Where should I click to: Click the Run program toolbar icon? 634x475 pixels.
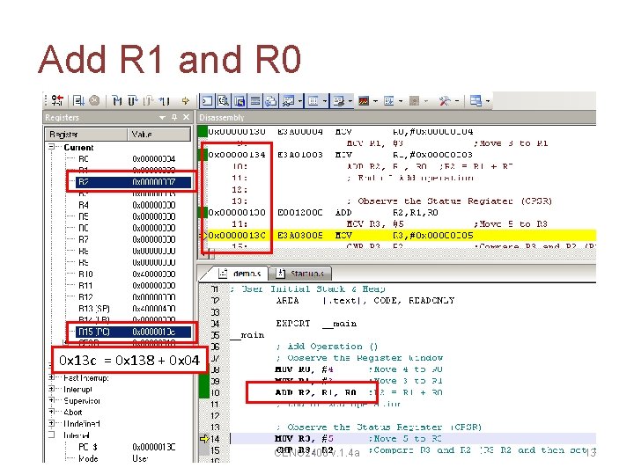point(79,100)
